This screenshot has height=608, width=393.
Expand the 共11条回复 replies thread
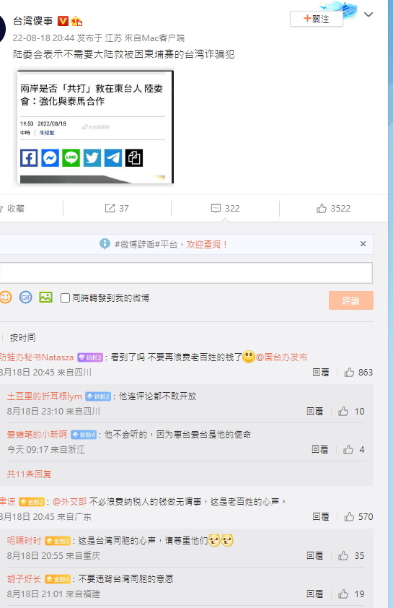point(29,474)
